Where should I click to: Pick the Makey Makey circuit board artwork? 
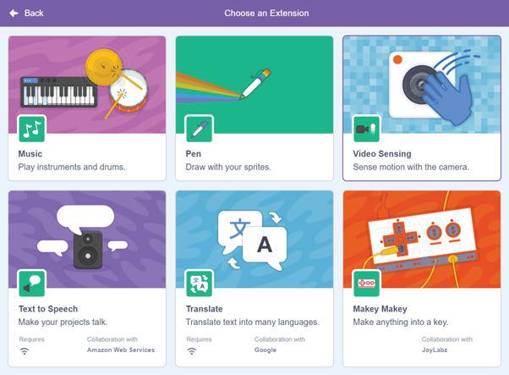[x=422, y=240]
